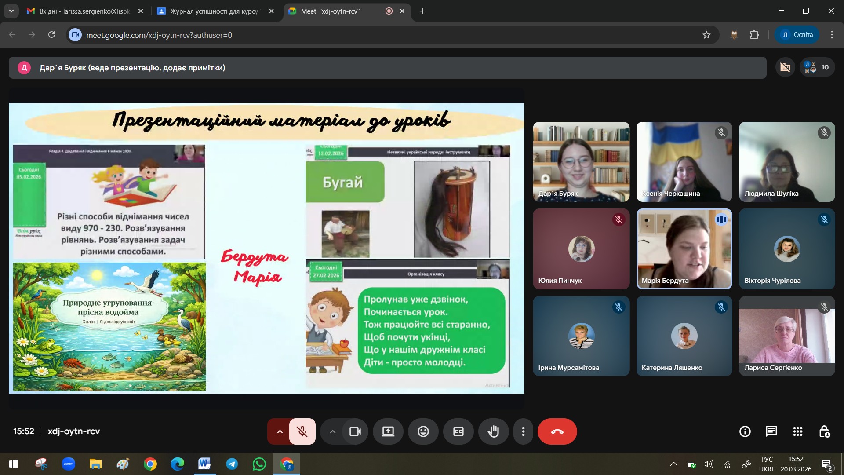Switch to the Журнал успішності tab
The image size is (844, 475).
pos(214,11)
